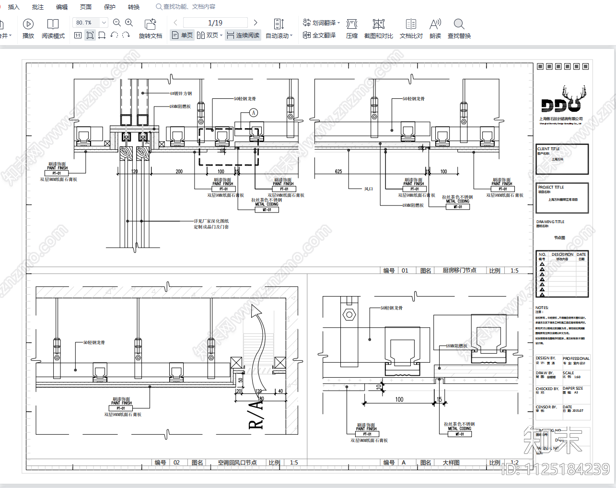This screenshot has width=616, height=488.
Task: Toggle 单页 single page layout
Action: coord(182,35)
